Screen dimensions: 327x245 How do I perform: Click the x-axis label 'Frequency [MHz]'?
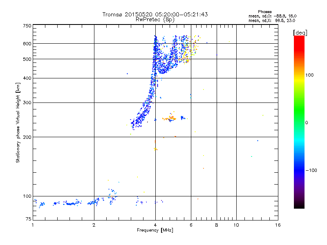[155, 230]
